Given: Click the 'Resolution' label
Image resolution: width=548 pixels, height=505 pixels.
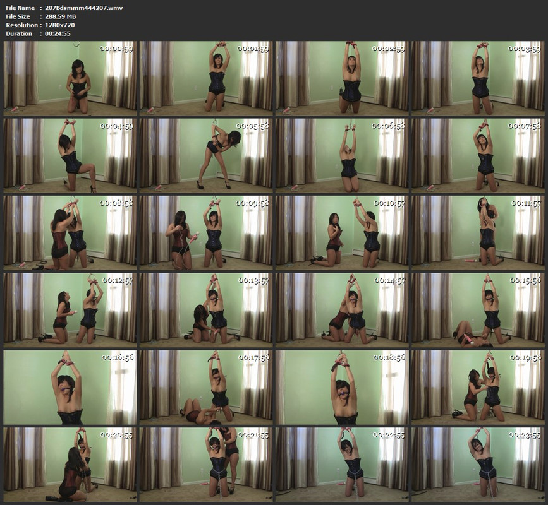Looking at the screenshot, I should pos(21,25).
